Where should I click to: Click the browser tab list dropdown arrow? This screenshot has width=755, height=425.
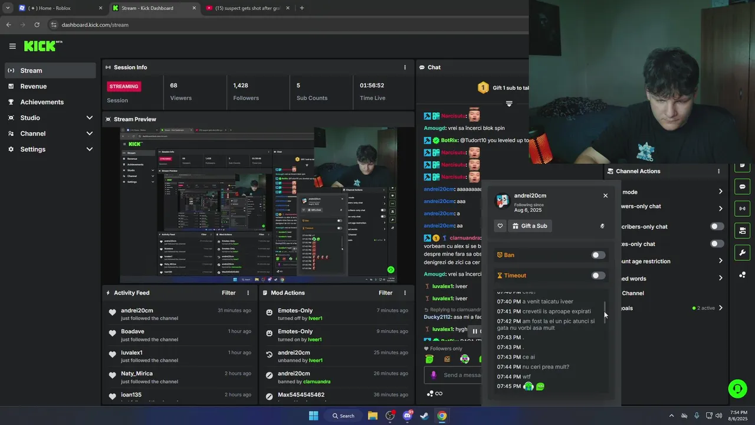(7, 8)
